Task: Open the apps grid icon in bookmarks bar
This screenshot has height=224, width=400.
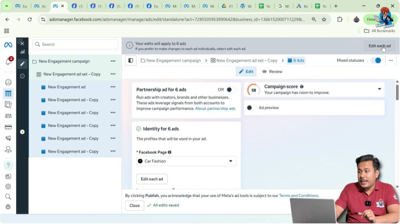Action: coord(7,31)
